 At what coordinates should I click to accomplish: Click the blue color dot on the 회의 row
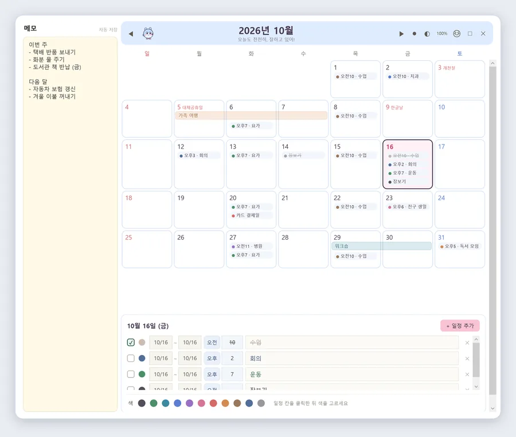pyautogui.click(x=142, y=358)
